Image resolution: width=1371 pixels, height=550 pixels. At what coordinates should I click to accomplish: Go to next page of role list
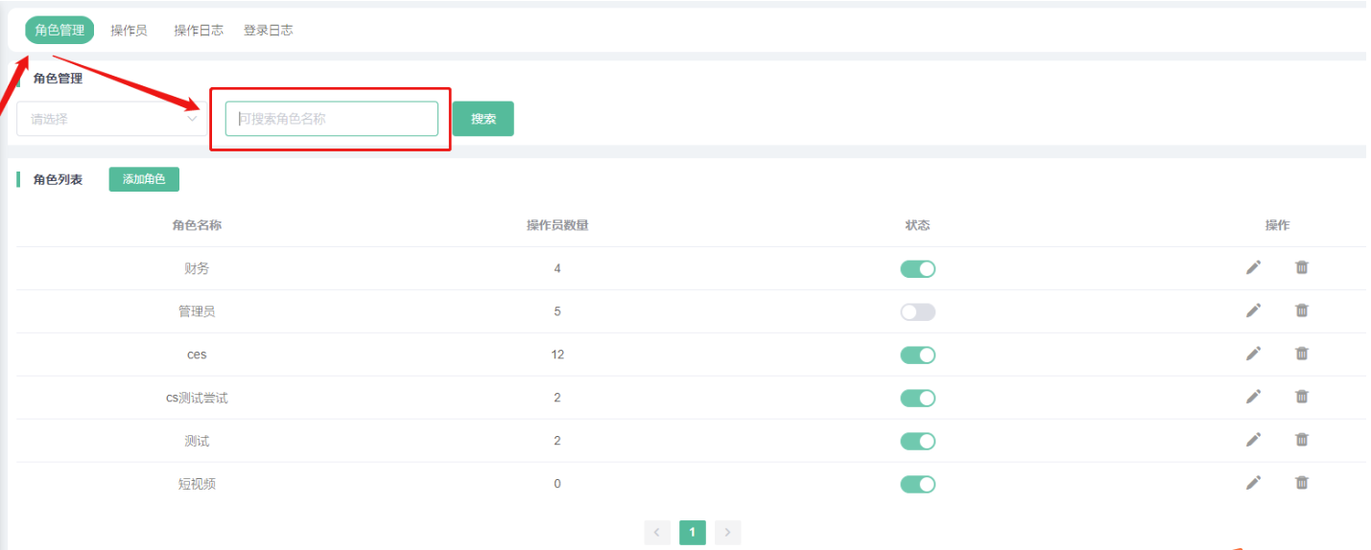(728, 533)
